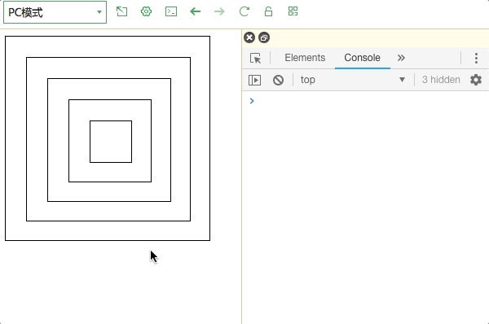This screenshot has height=324, width=489.
Task: Open the top context selector dropdown
Action: (x=353, y=80)
